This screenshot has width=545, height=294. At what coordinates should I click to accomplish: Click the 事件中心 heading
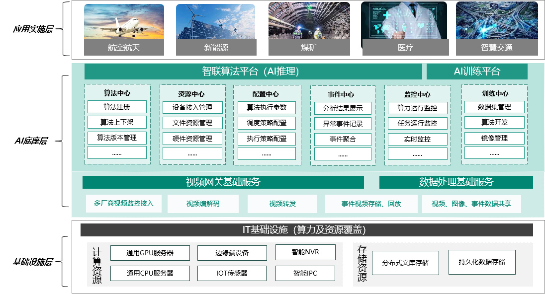[x=341, y=94]
